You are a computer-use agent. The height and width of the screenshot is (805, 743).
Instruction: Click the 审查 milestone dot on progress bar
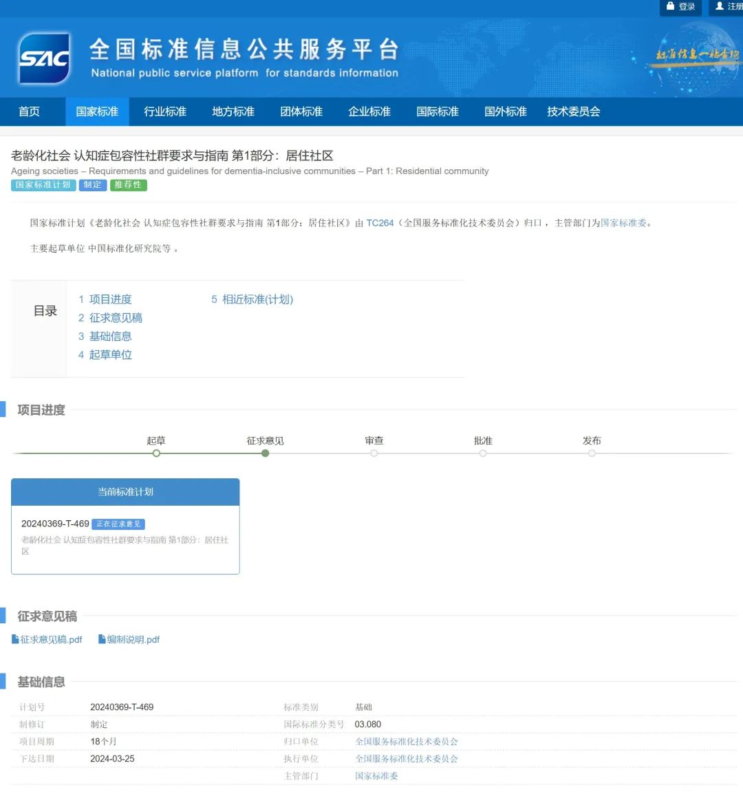(x=374, y=453)
